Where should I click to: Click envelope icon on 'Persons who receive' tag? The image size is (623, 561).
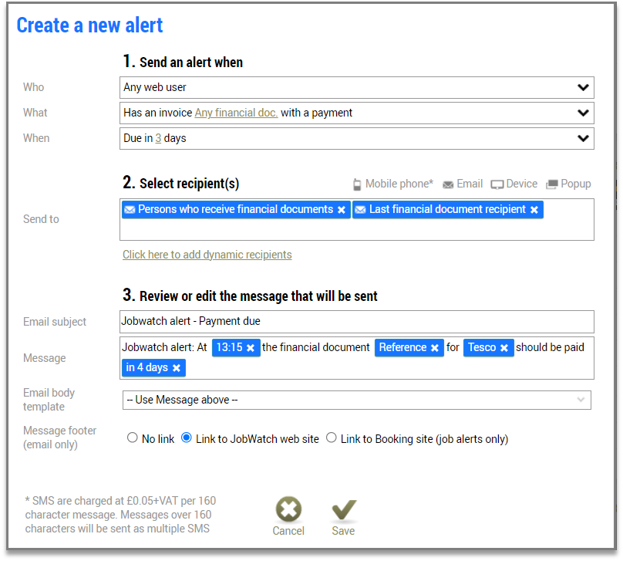tap(130, 210)
